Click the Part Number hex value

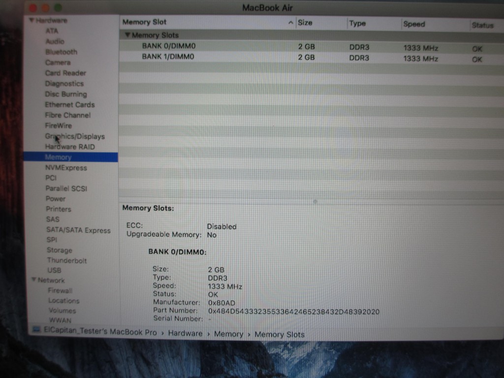pos(293,312)
